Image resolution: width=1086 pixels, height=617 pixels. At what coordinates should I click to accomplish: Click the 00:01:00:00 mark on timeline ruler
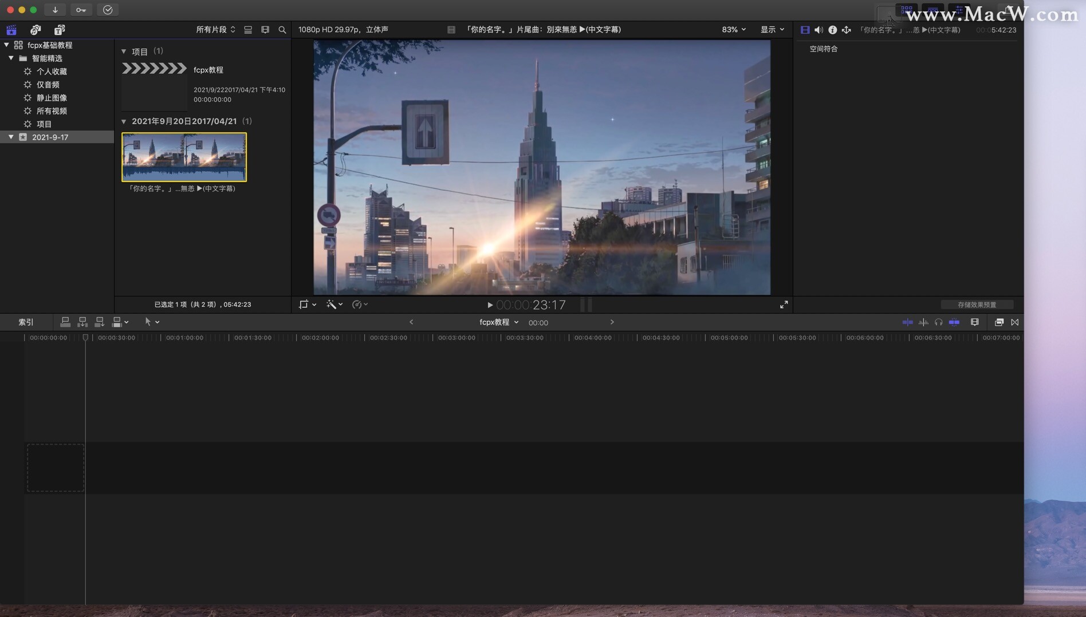[x=184, y=338]
